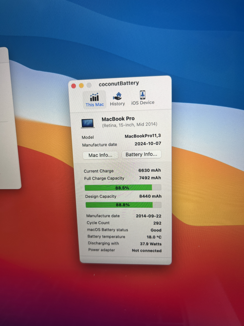Viewport: 244px width, 326px height.
Task: Click the History house-in-hand icon
Action: [117, 96]
